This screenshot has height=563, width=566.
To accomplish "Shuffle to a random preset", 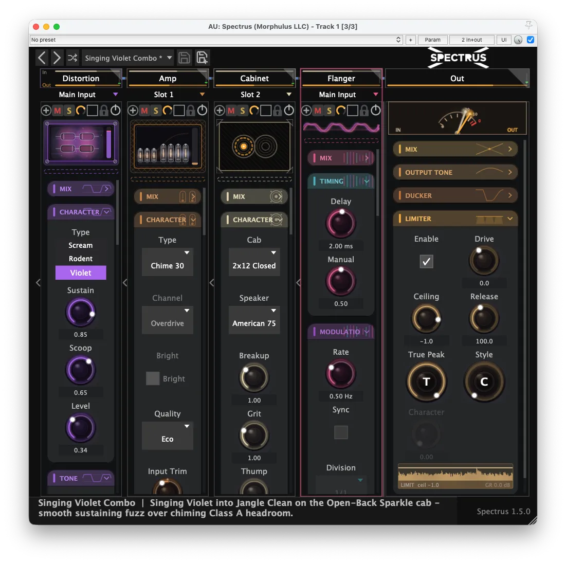I will point(72,58).
